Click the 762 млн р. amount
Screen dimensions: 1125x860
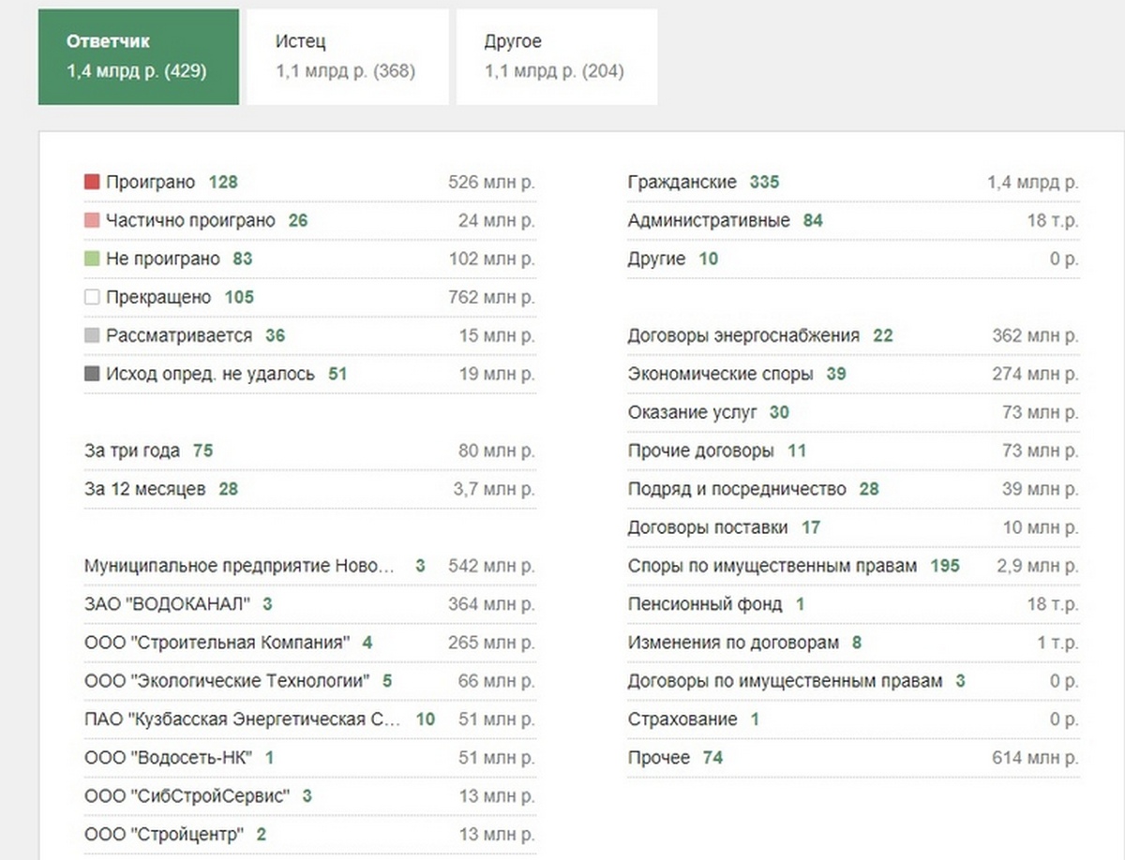(492, 297)
